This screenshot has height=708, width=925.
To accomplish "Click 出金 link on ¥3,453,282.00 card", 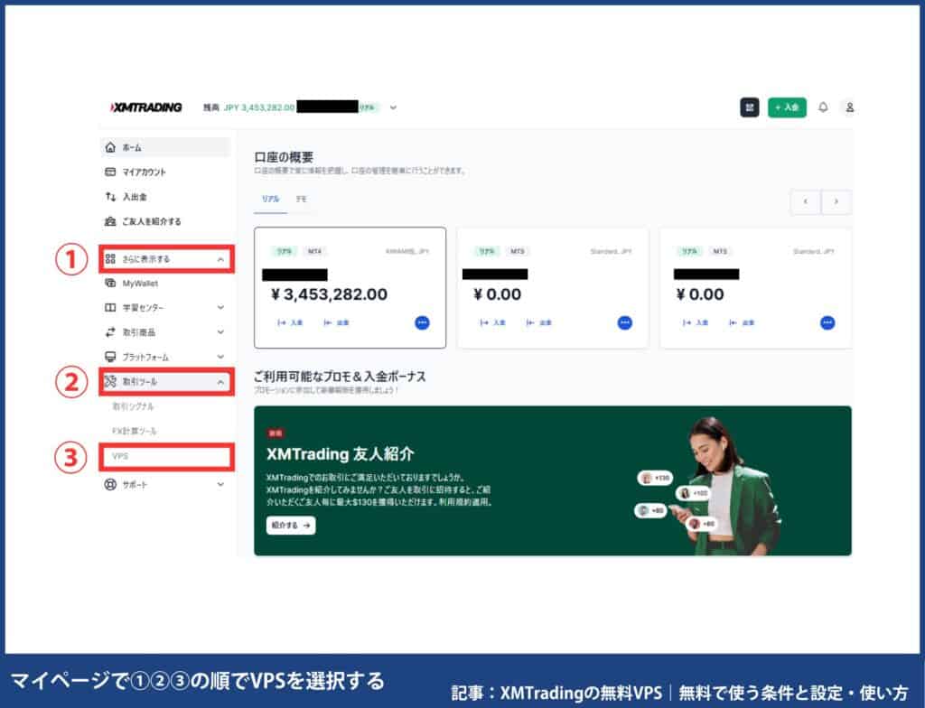I will [x=336, y=322].
